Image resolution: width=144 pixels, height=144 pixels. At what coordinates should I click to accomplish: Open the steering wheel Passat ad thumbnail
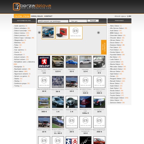tap(72, 102)
